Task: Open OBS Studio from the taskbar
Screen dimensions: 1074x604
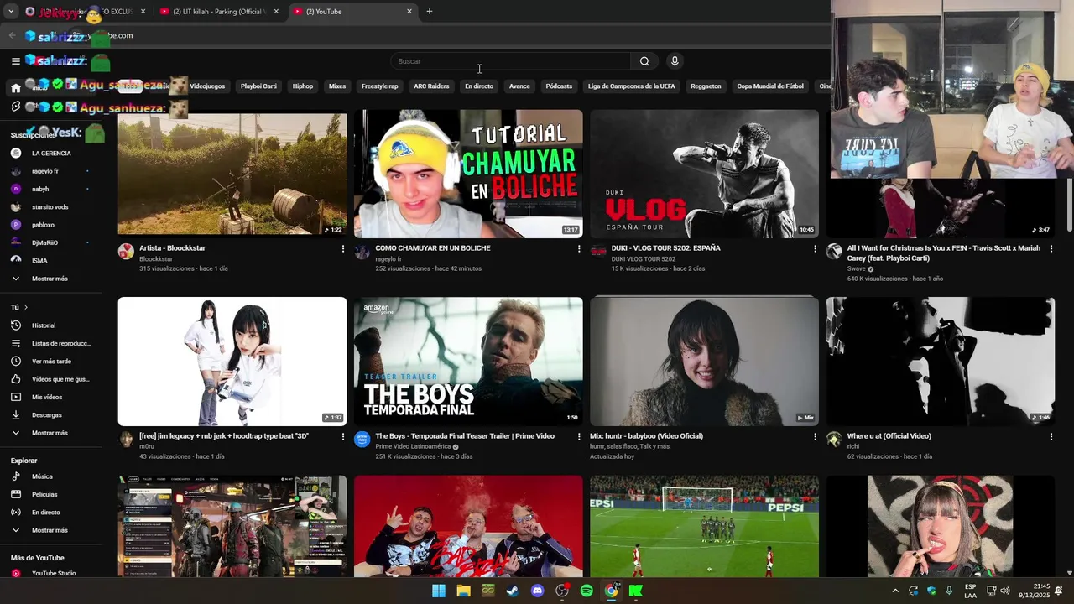Action: click(x=562, y=591)
